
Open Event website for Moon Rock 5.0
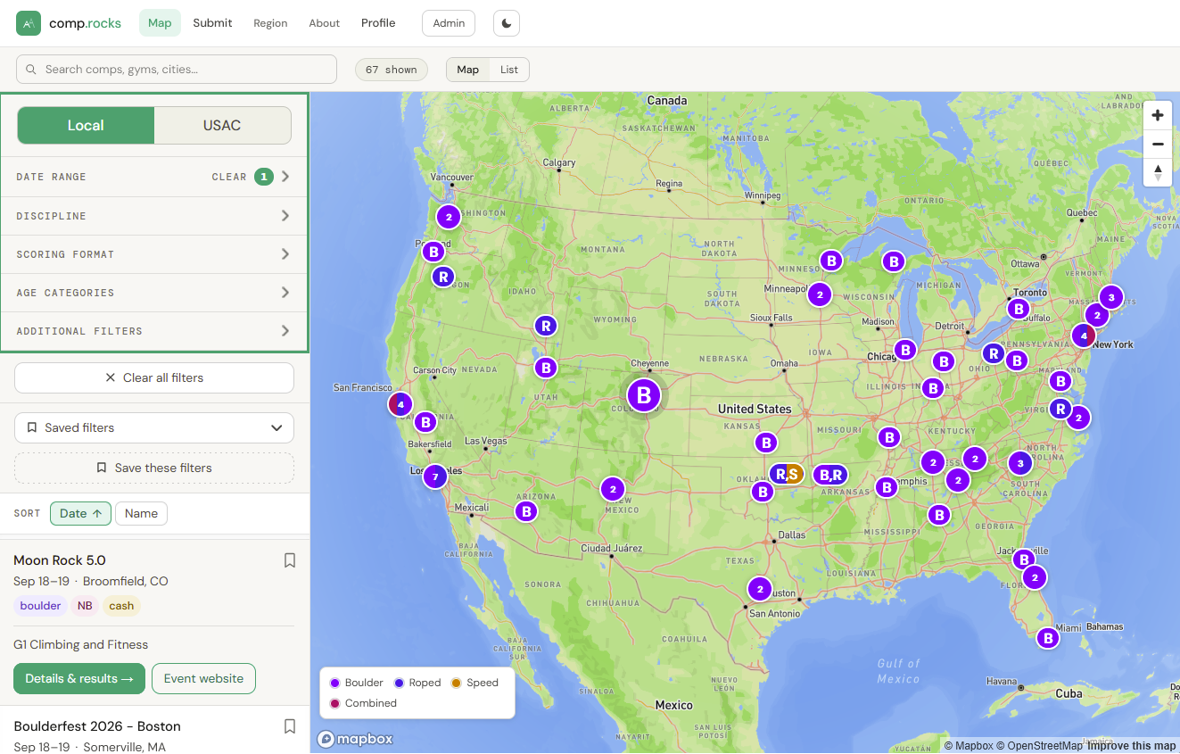pos(203,678)
